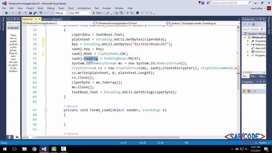
Task: Click the Undo arrow icon
Action: tap(41, 13)
